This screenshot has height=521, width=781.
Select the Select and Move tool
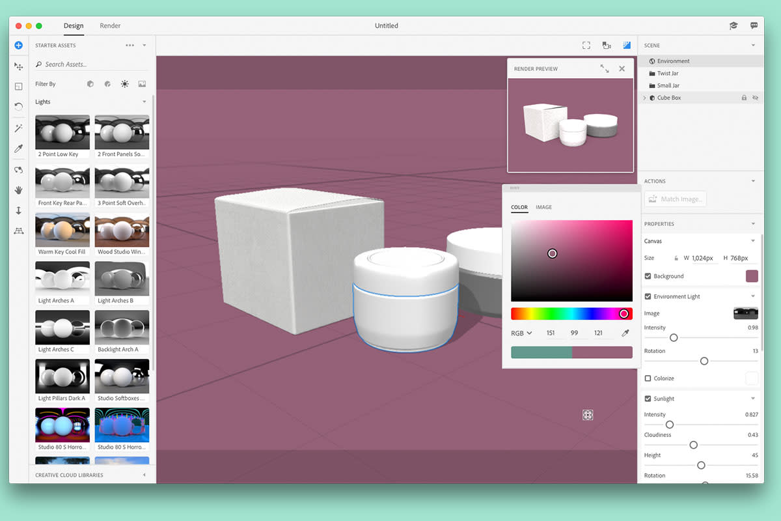pyautogui.click(x=18, y=66)
